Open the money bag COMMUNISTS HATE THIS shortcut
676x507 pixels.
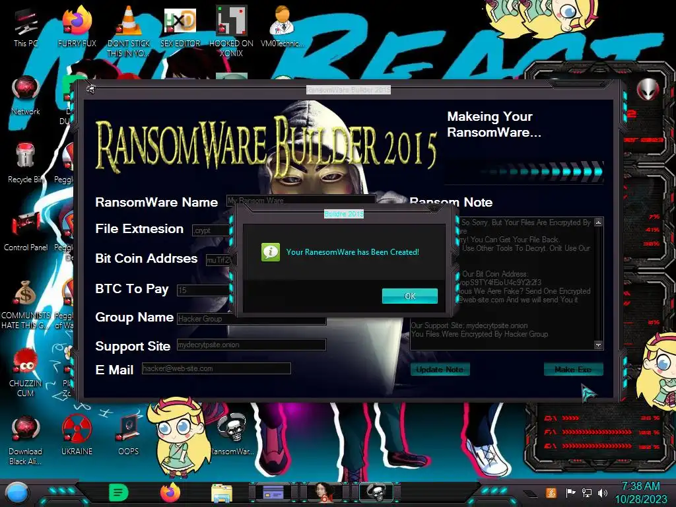click(26, 304)
